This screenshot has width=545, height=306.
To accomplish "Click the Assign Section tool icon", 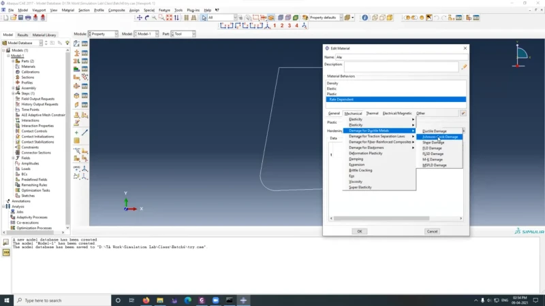I will tap(76, 61).
